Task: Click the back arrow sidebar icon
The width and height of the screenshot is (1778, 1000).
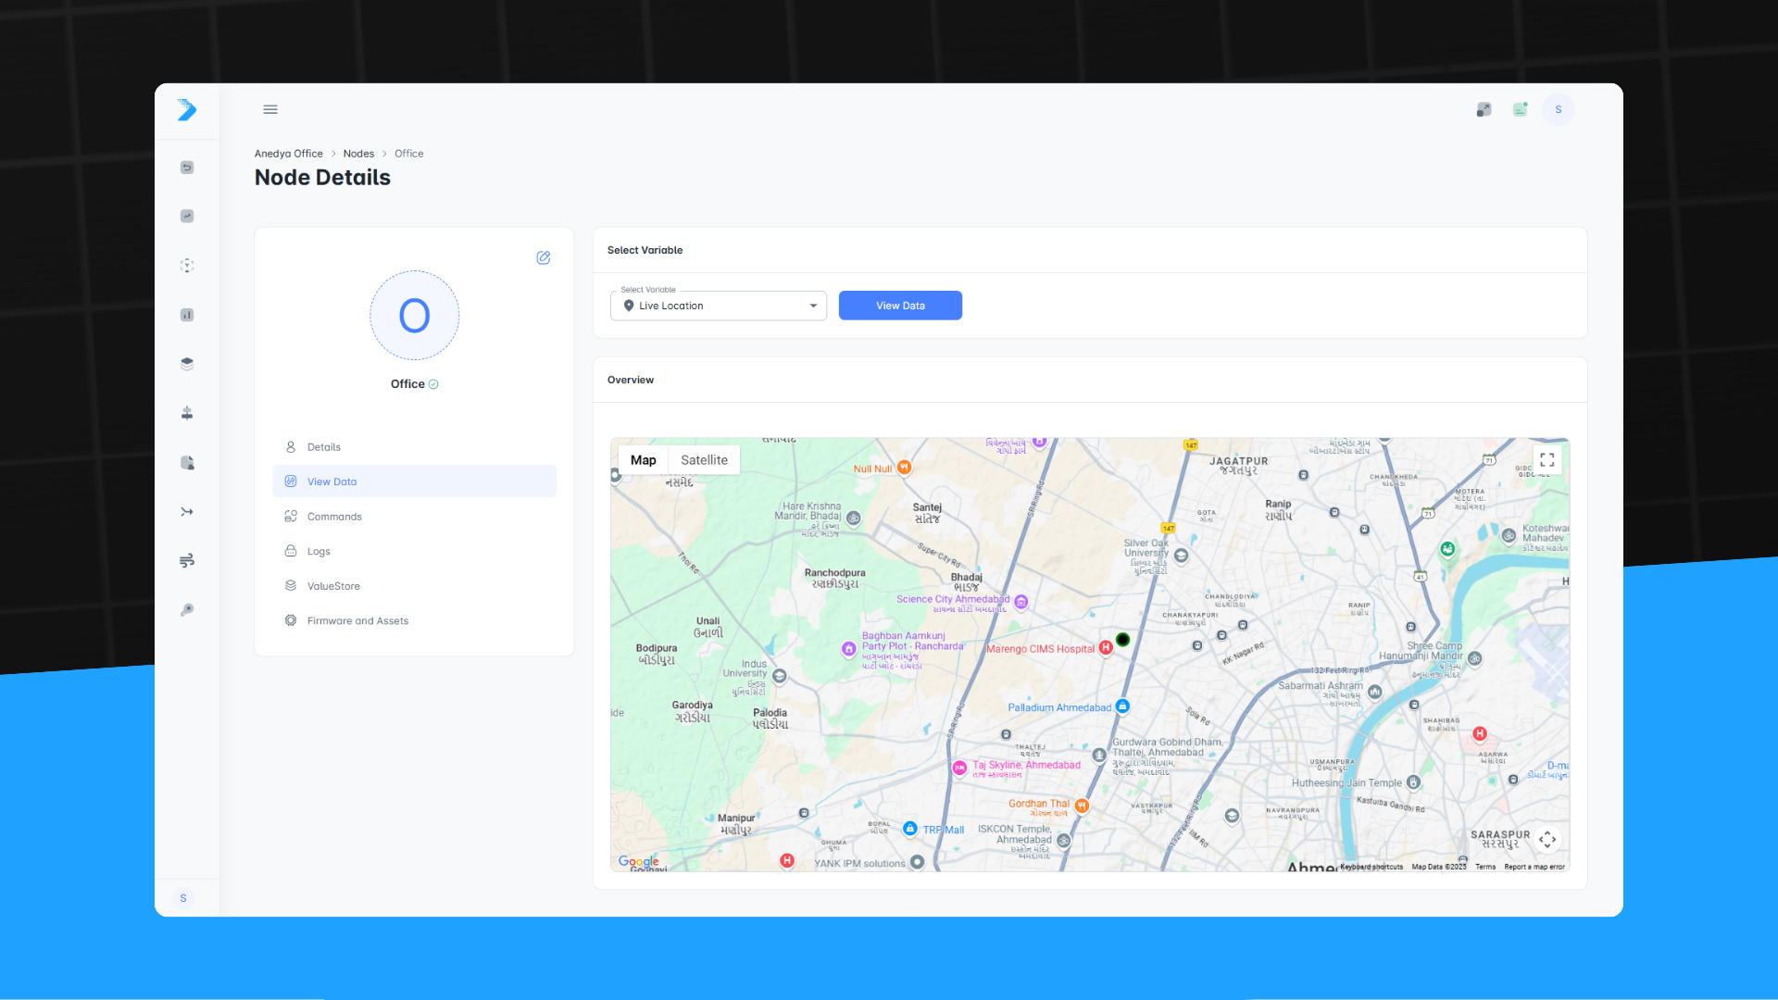Action: [x=187, y=168]
